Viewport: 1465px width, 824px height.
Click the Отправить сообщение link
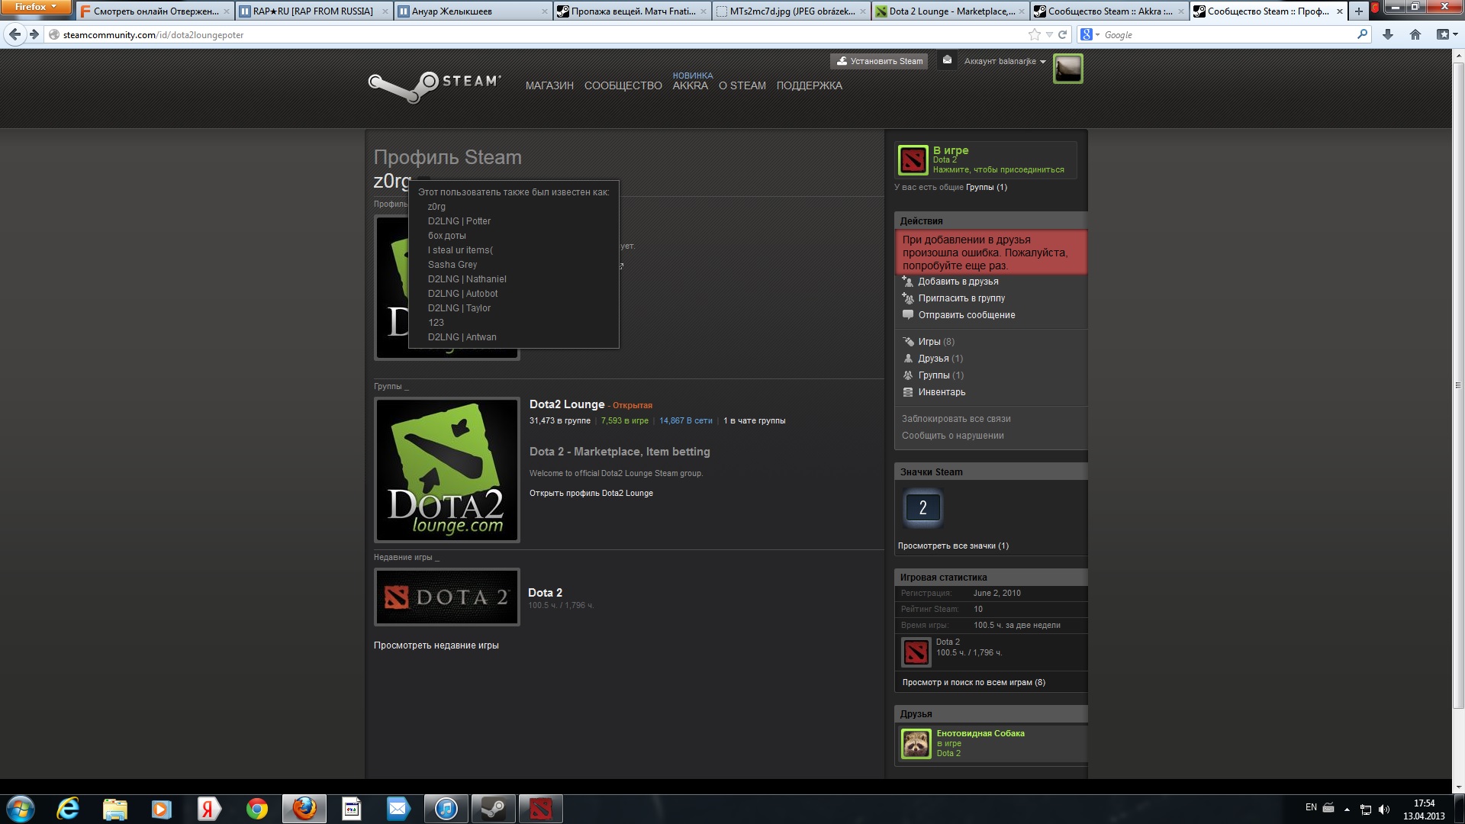(x=966, y=315)
